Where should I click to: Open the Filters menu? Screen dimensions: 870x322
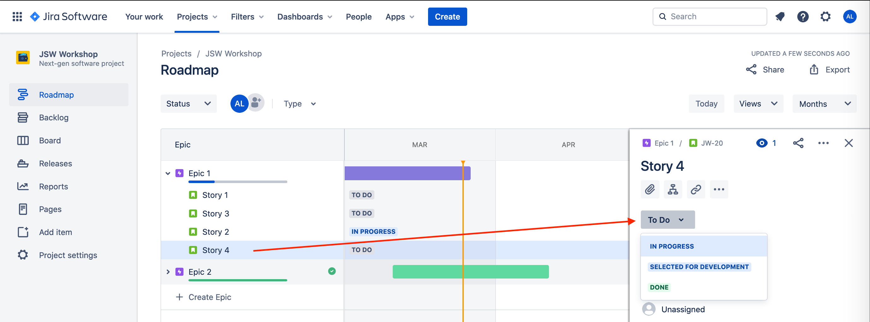pyautogui.click(x=247, y=16)
